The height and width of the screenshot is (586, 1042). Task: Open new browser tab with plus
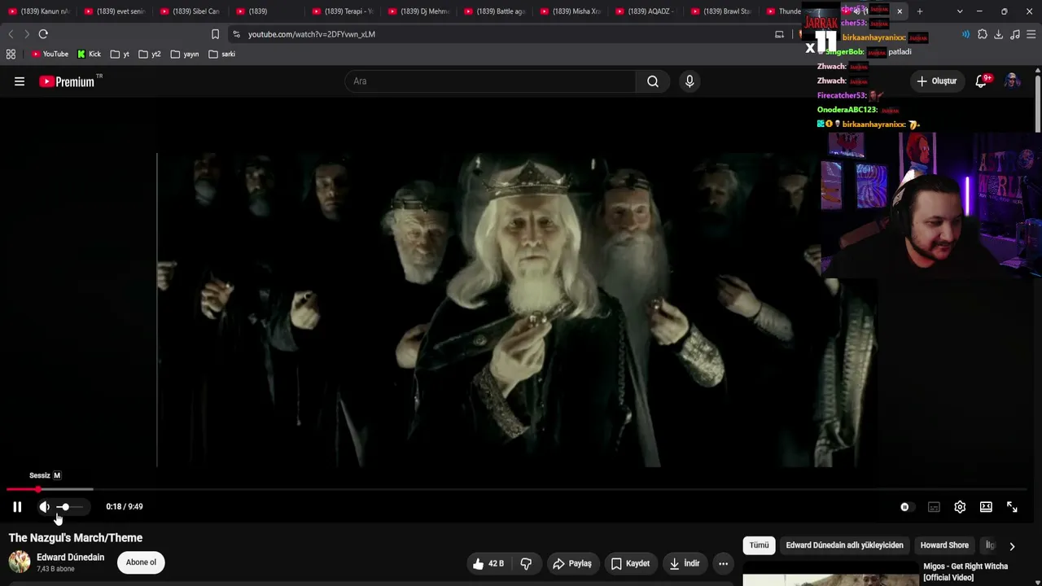tap(920, 11)
